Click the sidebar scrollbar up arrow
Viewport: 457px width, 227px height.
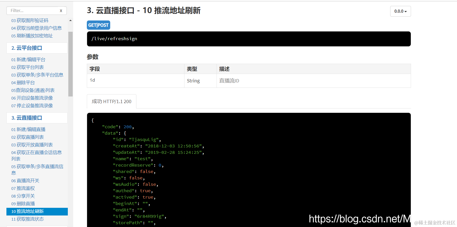(70, 20)
